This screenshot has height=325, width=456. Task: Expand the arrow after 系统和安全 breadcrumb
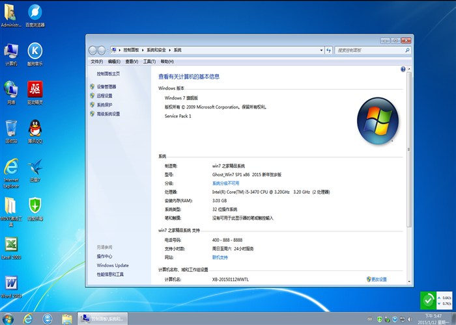(169, 50)
